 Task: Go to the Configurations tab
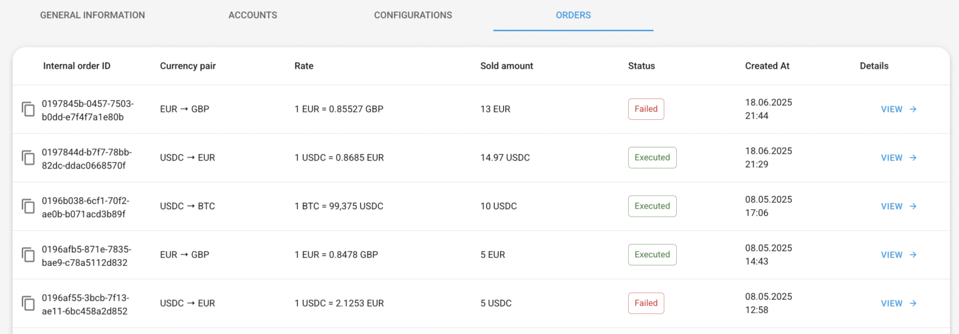(413, 15)
